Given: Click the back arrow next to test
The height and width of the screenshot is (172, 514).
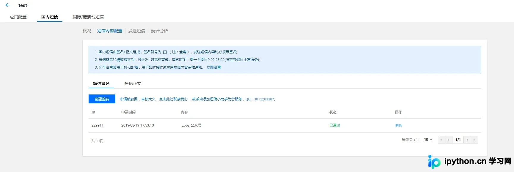Looking at the screenshot, I should [7, 5].
